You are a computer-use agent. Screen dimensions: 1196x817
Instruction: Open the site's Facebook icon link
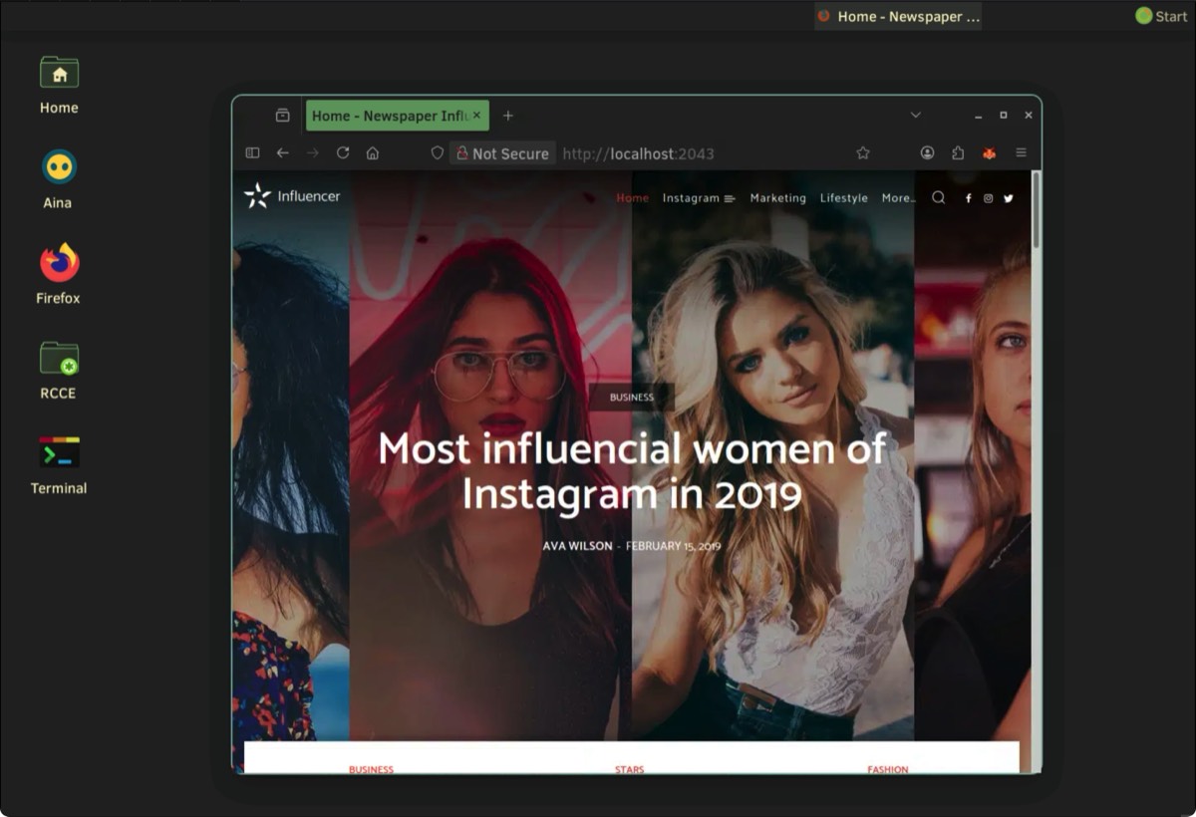(x=968, y=198)
